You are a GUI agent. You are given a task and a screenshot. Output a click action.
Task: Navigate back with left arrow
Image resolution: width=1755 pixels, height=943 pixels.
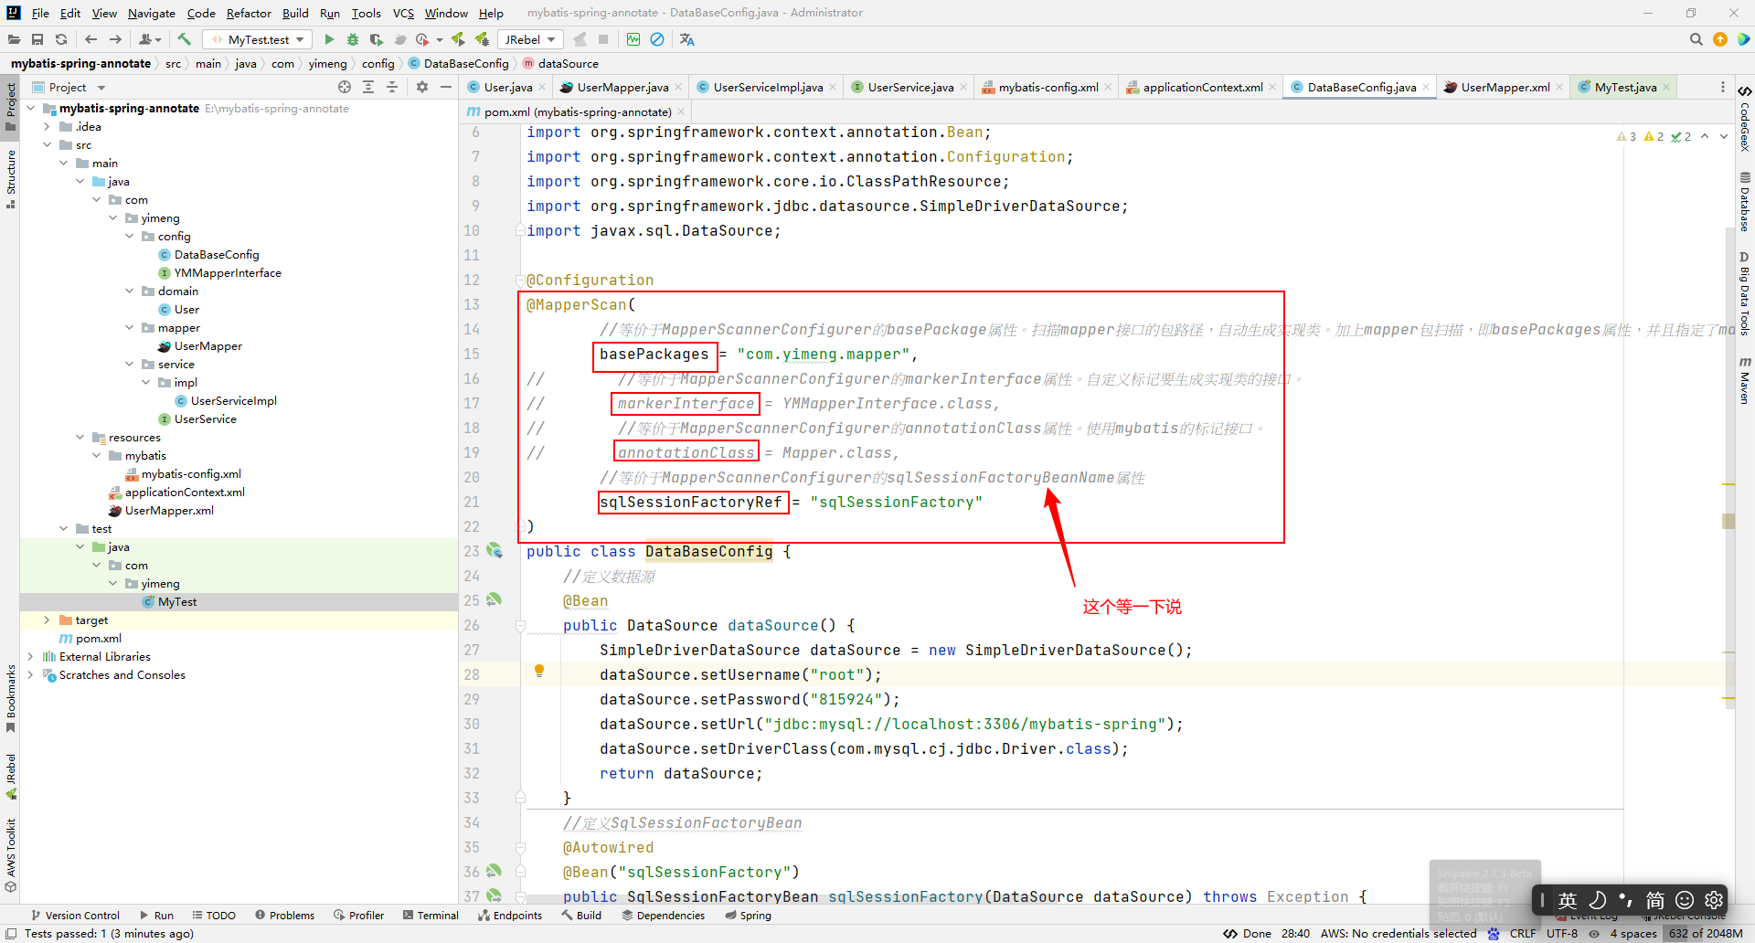[90, 39]
